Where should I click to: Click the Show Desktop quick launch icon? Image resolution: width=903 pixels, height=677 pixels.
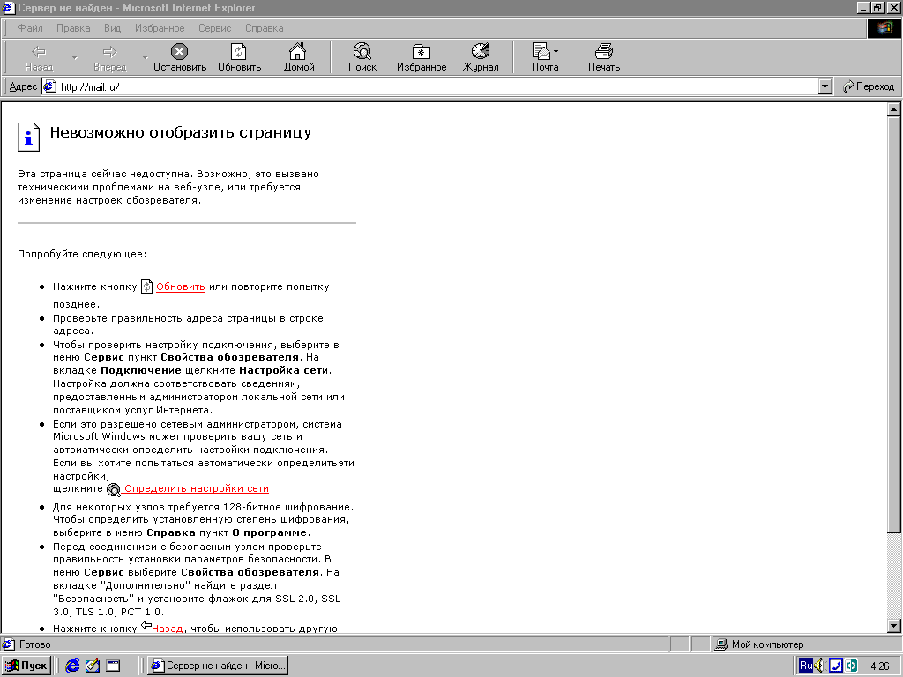click(x=113, y=666)
